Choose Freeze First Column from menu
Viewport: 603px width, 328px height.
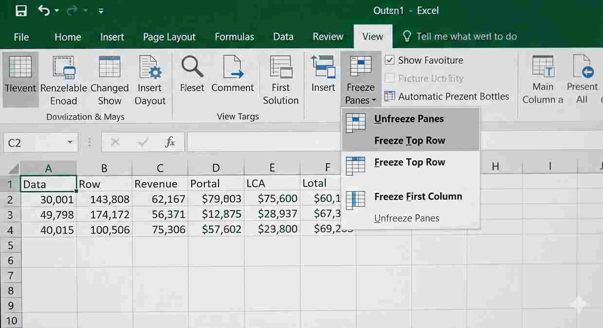click(418, 197)
